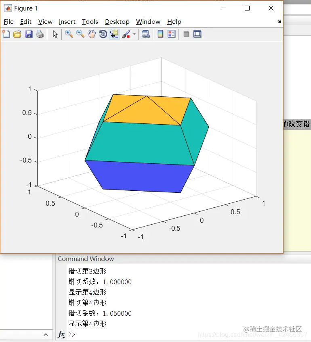Toggle the Data Cursor tool

[114, 34]
